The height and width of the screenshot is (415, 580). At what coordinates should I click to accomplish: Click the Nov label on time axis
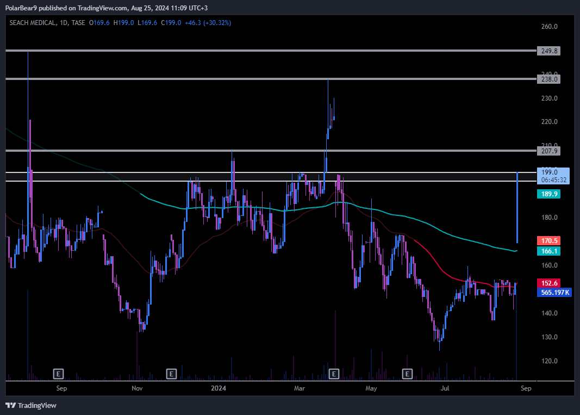137,388
